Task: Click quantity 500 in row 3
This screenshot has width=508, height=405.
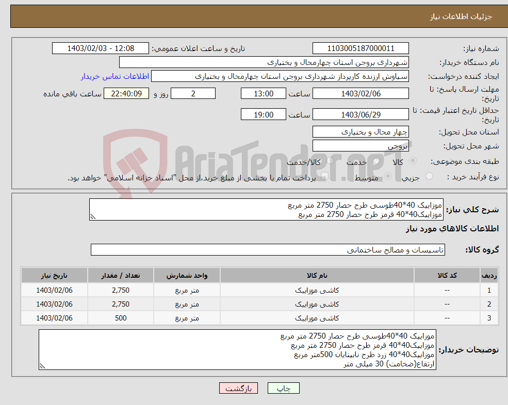Action: 121,318
